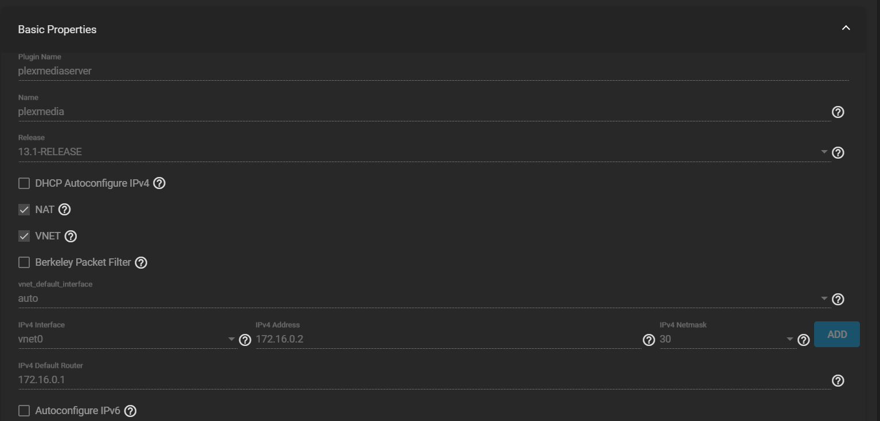This screenshot has height=421, width=880.
Task: Tick the Berkeley Packet Filter checkbox
Action: (x=24, y=262)
